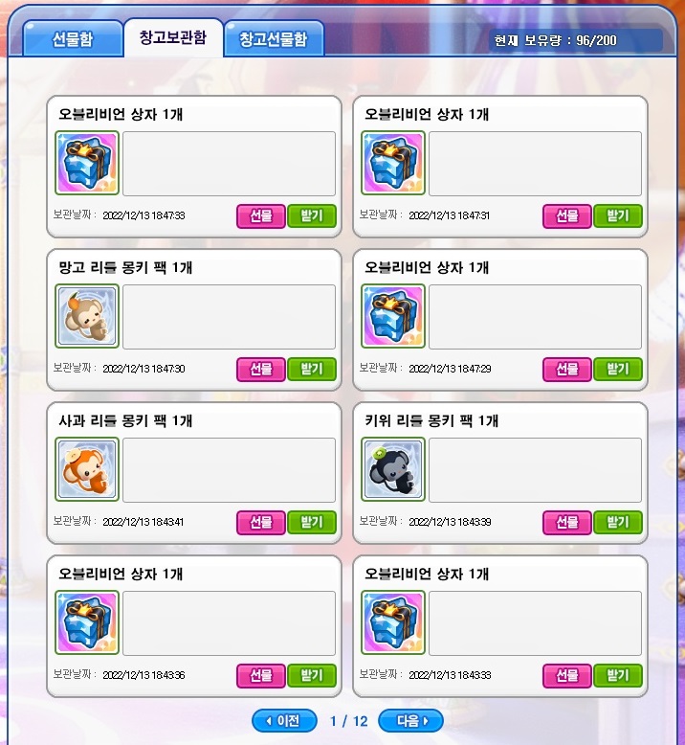Select the 창고보관함 tab

click(x=173, y=37)
